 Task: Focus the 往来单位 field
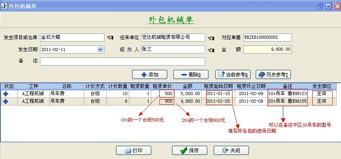pyautogui.click(x=173, y=38)
